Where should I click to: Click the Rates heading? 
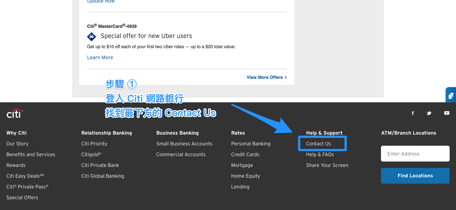(238, 133)
